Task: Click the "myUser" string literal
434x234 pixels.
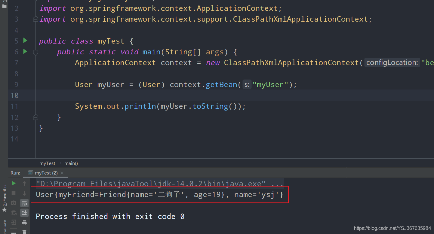Action: (x=270, y=85)
